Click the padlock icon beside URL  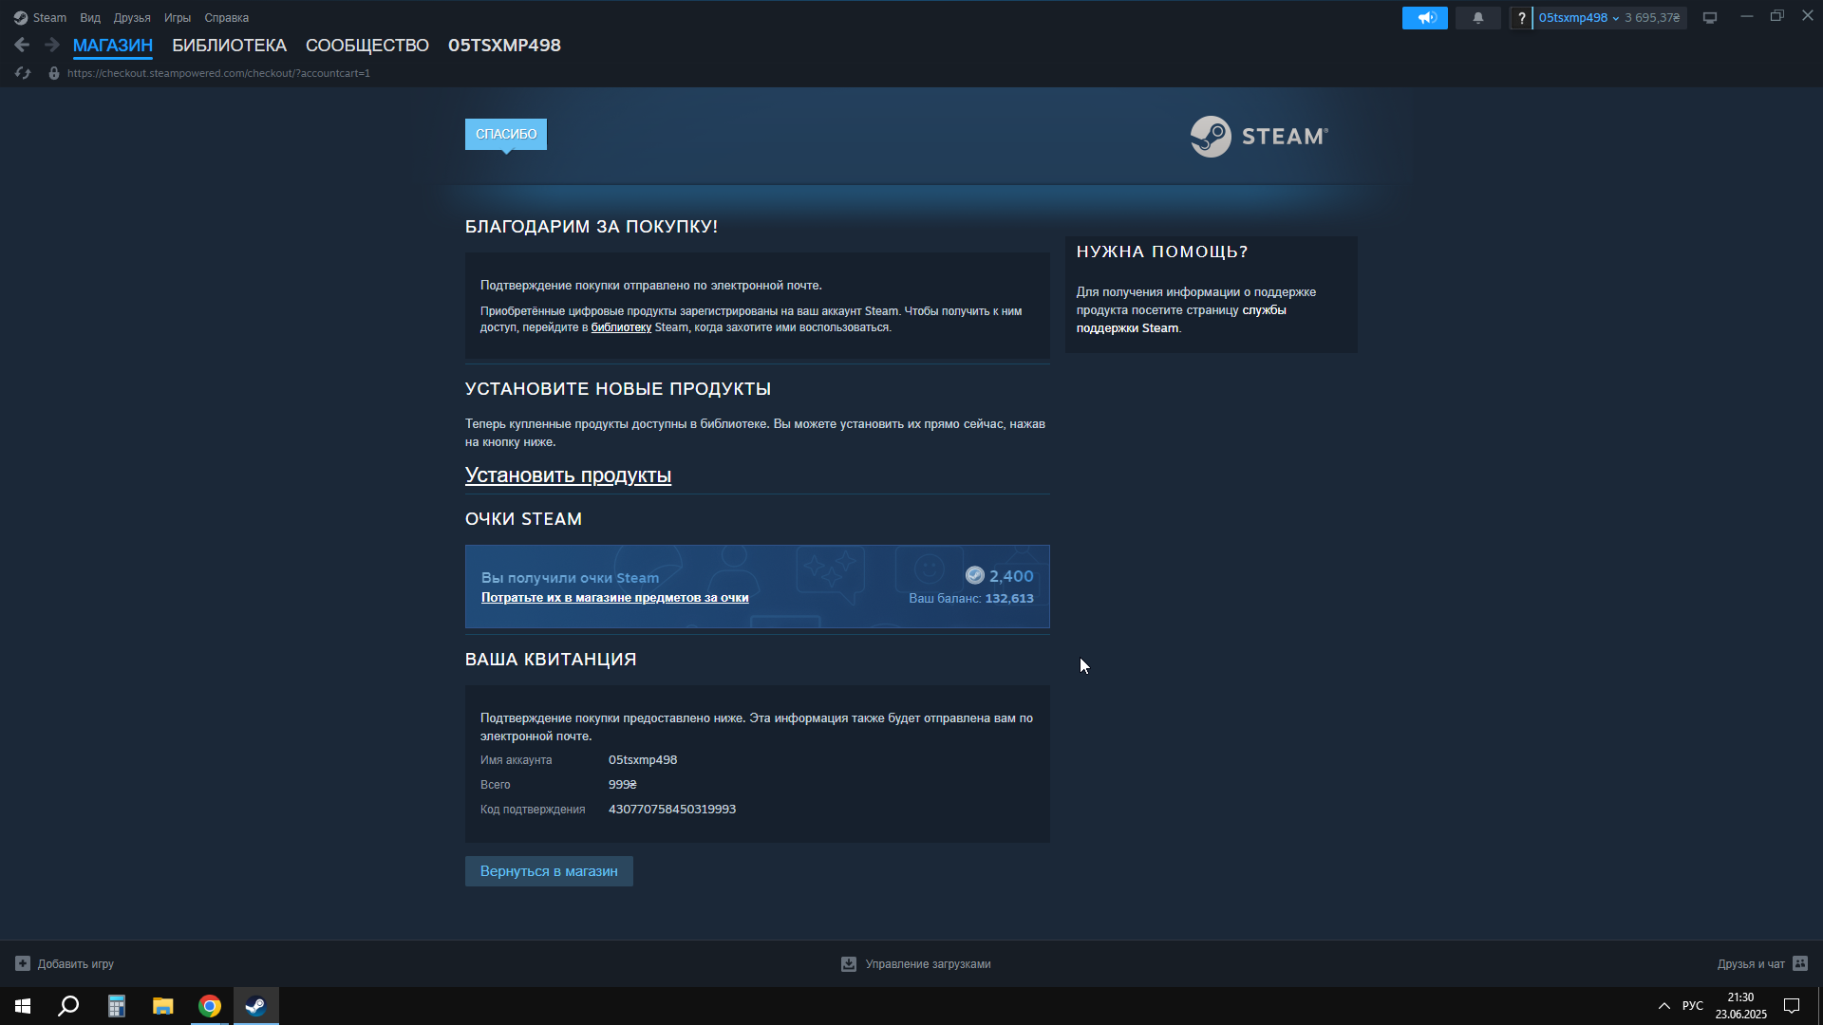54,73
